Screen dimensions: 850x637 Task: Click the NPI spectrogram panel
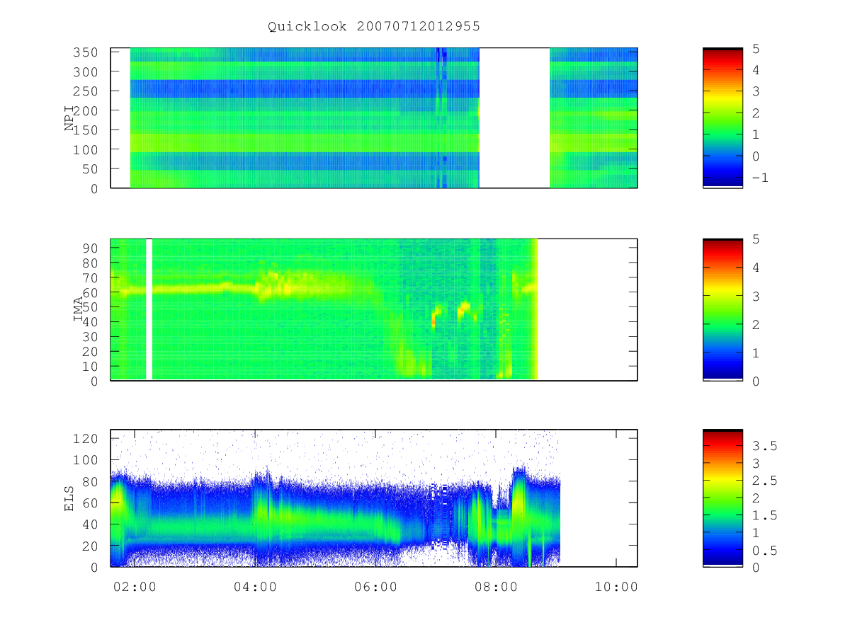pos(374,118)
